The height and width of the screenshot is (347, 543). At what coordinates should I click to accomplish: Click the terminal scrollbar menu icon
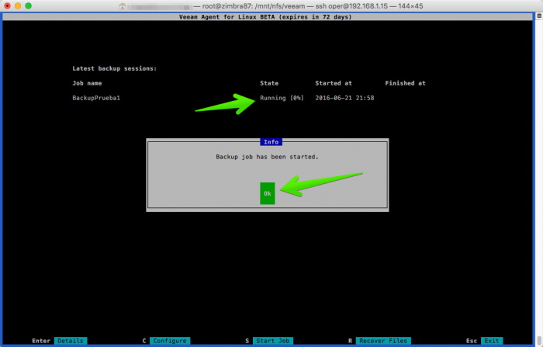pos(539,16)
